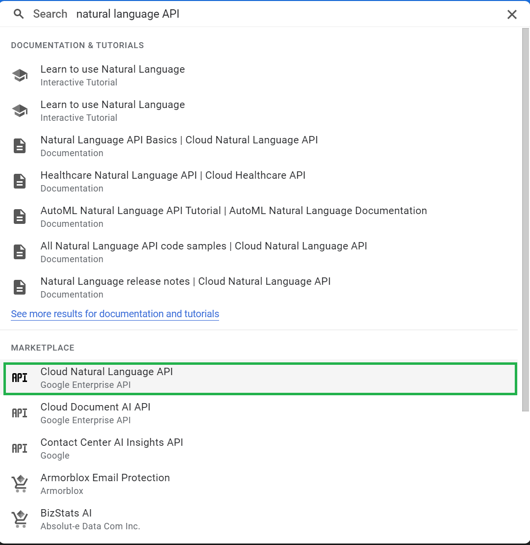Click the Search label in search bar
The image size is (530, 545).
(50, 14)
